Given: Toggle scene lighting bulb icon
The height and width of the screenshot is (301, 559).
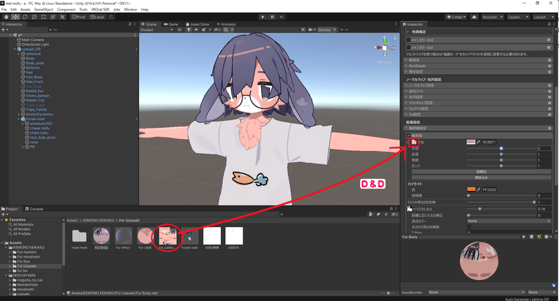Looking at the screenshot, I should click(189, 29).
